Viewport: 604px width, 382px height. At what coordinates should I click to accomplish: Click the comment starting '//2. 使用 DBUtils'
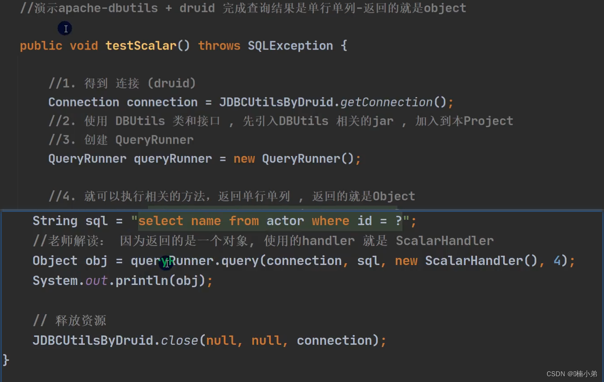click(281, 121)
